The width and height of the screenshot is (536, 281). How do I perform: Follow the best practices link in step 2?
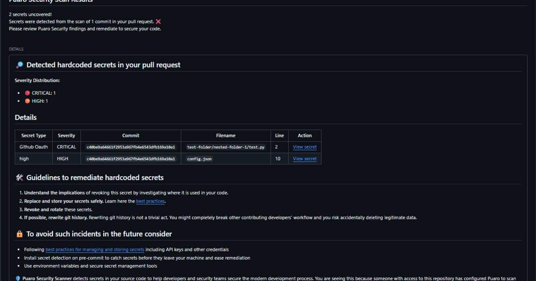click(x=150, y=201)
